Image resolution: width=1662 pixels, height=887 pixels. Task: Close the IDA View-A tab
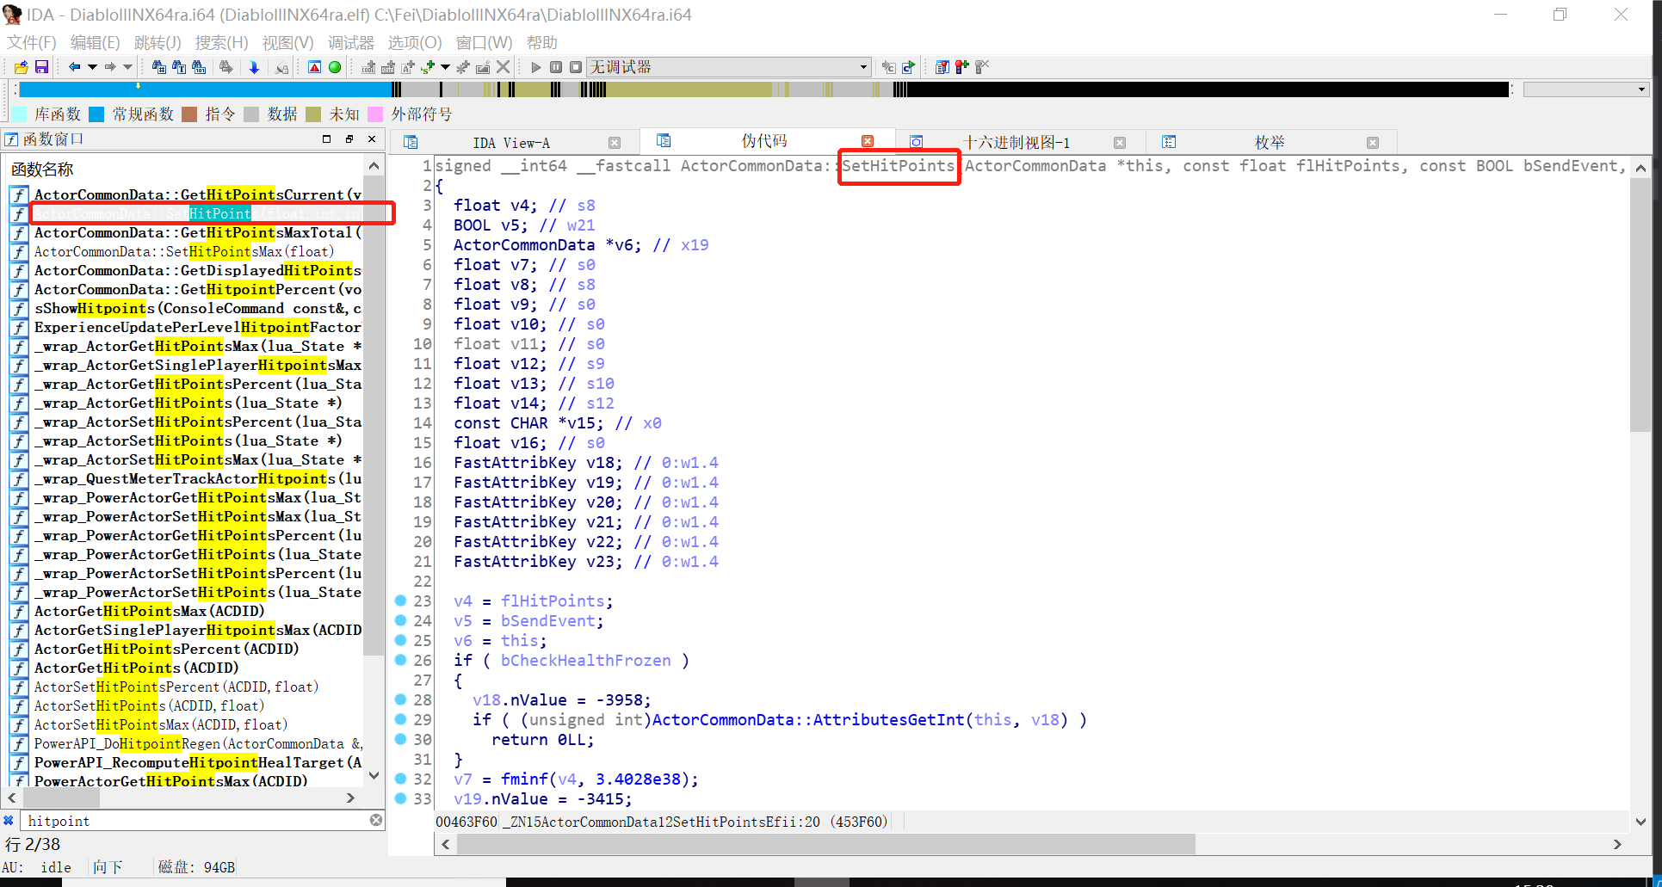(x=615, y=143)
